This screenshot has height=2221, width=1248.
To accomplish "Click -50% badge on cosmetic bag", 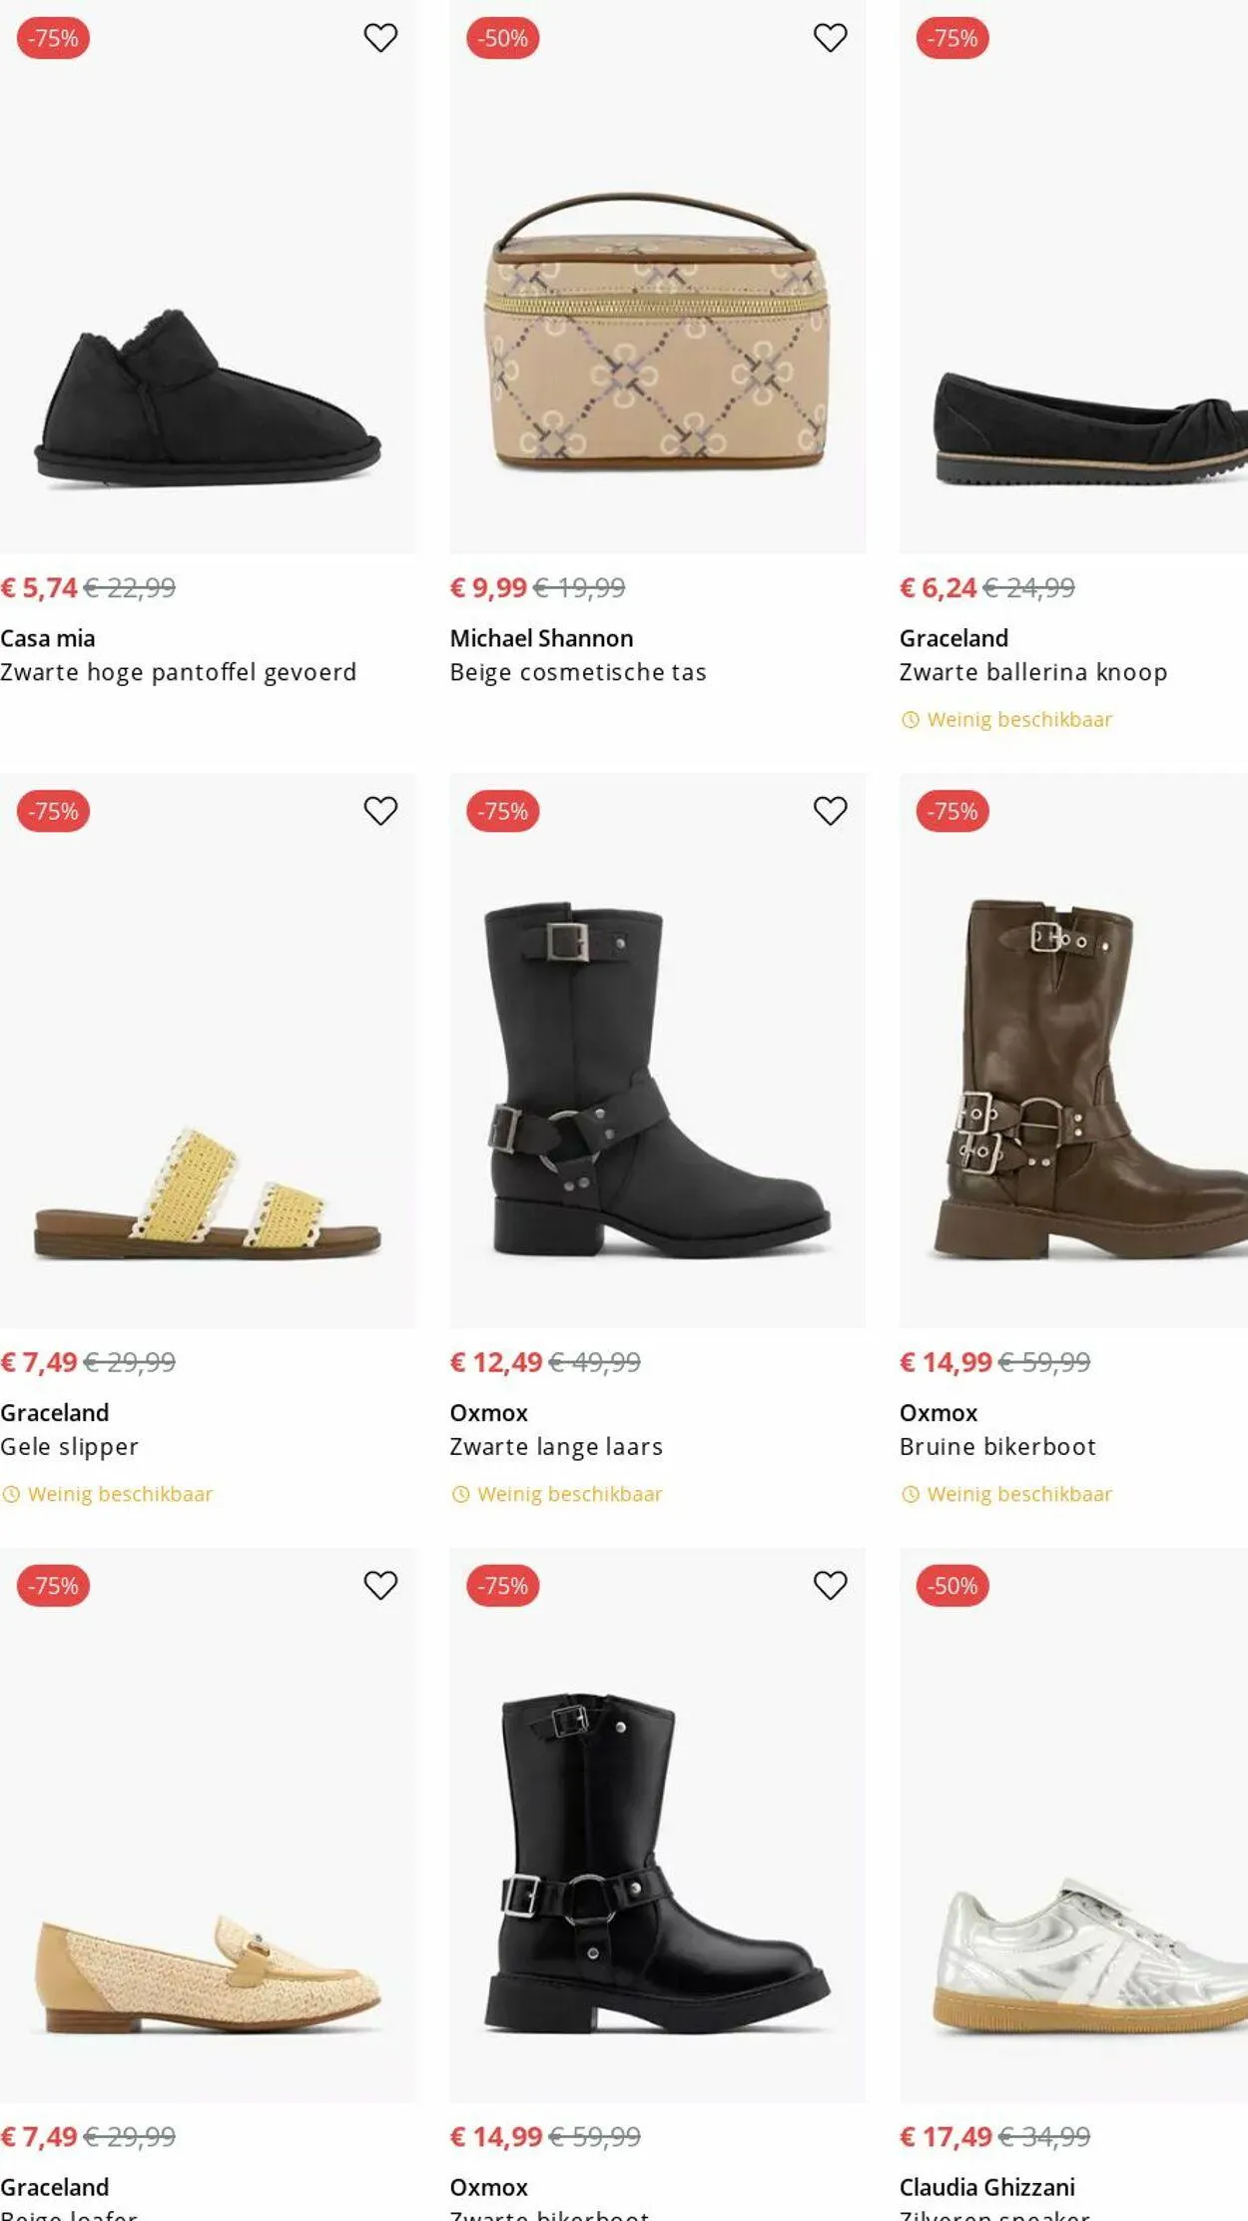I will coord(503,38).
